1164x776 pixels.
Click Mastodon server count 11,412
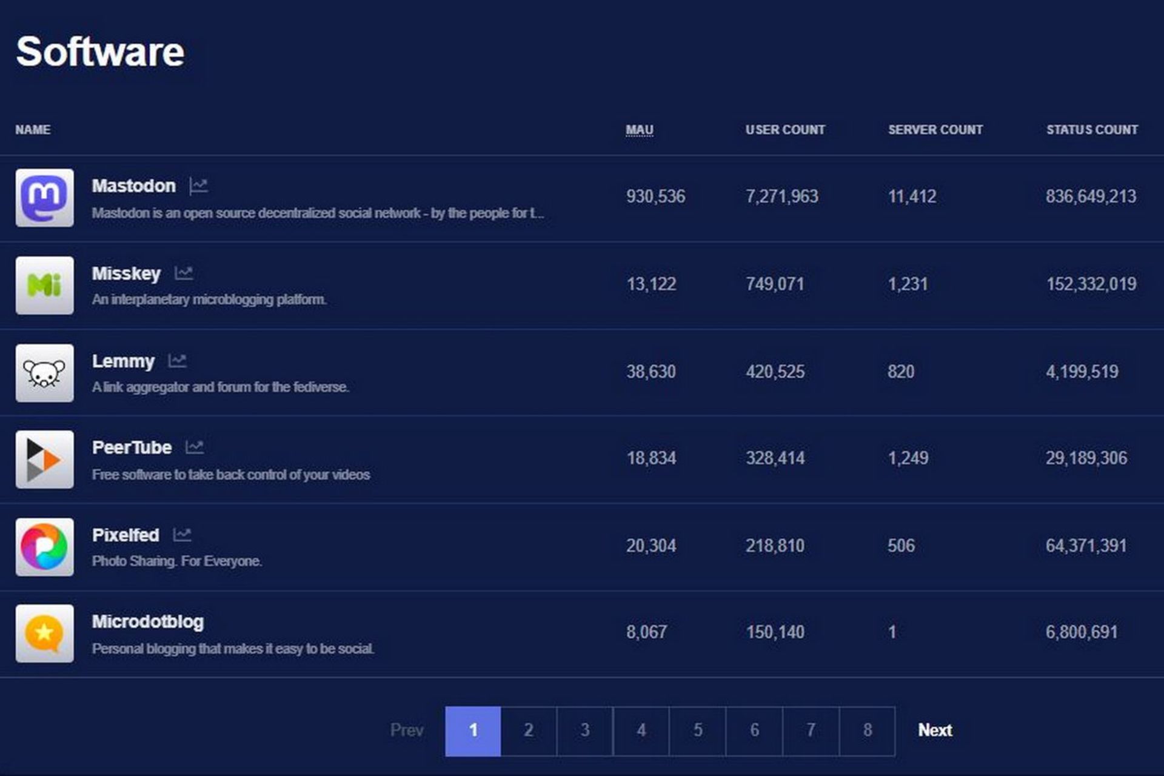click(912, 196)
